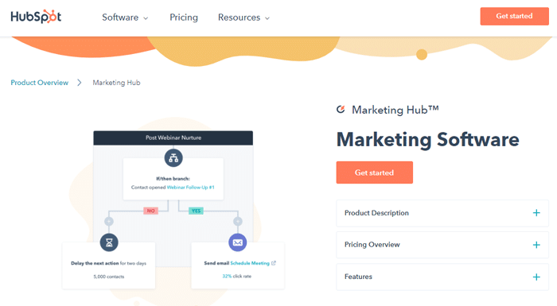Click the Marketing Hub™ title text
Viewport: 557px width, 306px height.
[x=395, y=110]
